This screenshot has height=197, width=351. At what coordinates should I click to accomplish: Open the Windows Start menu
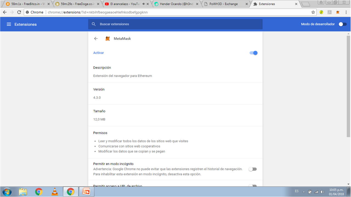(x=7, y=192)
